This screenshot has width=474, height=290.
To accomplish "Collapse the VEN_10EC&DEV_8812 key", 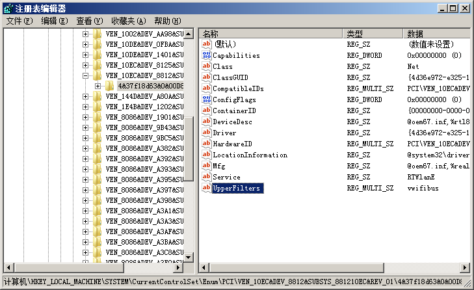I will pyautogui.click(x=86, y=75).
